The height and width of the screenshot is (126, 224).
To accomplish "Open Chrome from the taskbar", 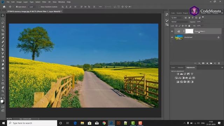I will 104,123.
